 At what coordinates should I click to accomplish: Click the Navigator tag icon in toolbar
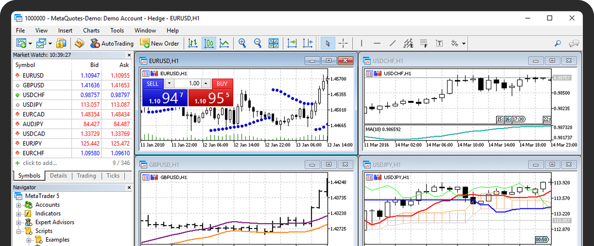(x=79, y=43)
